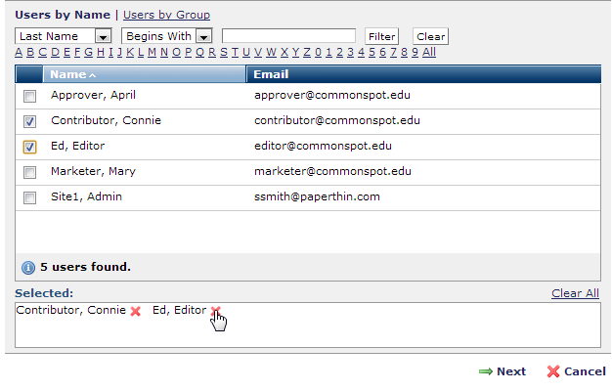Uncheck the Contributor, Connie checkbox

tap(29, 121)
